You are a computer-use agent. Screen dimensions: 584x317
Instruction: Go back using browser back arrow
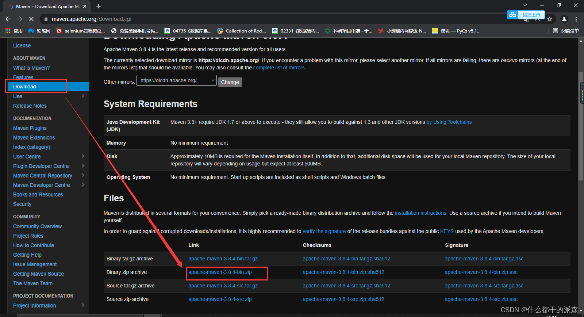point(8,19)
